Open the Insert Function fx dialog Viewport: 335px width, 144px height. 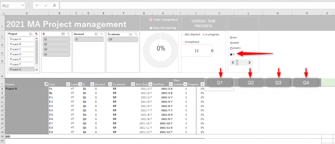pos(54,6)
